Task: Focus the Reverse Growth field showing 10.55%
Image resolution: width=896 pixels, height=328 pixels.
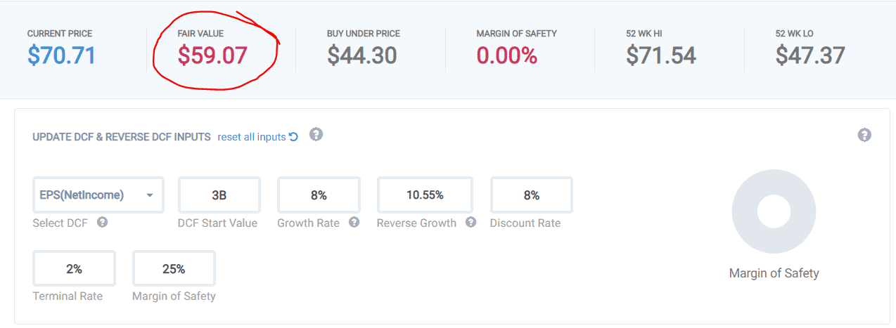Action: click(x=425, y=195)
